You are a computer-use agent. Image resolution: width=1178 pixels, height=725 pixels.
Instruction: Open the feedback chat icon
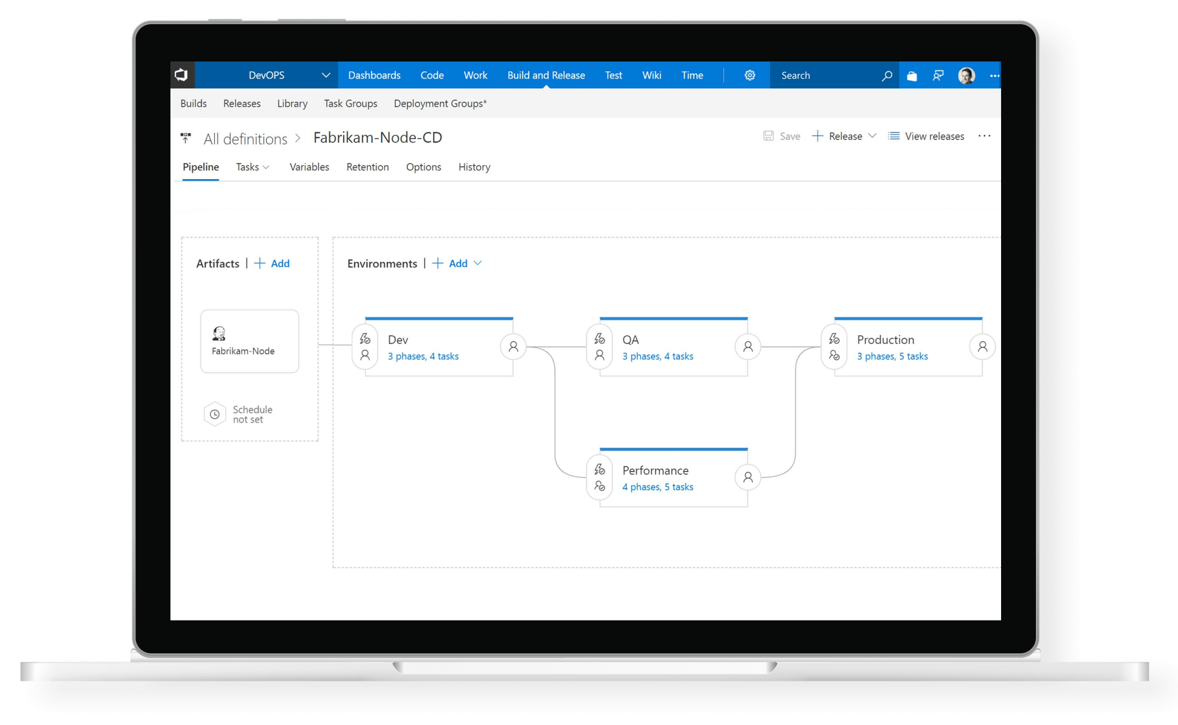tap(938, 76)
